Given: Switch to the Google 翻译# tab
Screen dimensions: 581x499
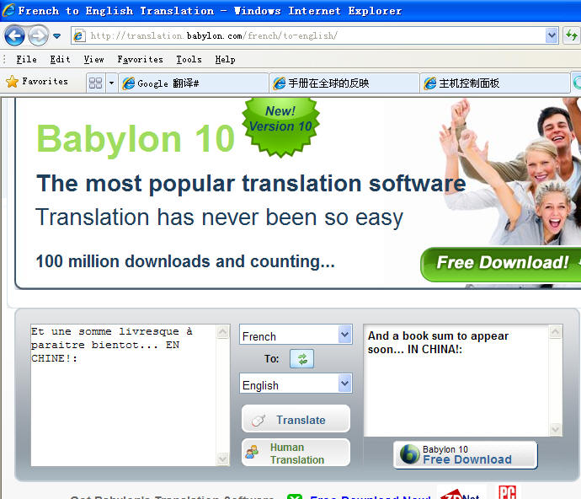Looking at the screenshot, I should click(x=194, y=83).
